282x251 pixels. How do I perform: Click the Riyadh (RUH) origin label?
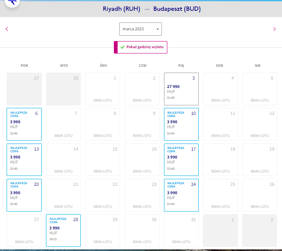tap(121, 9)
